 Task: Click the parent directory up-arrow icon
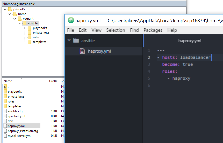coord(5,87)
